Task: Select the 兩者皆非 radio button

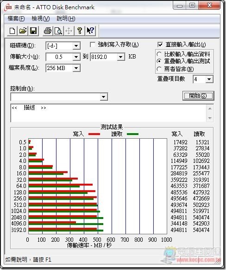Action: [x=159, y=69]
